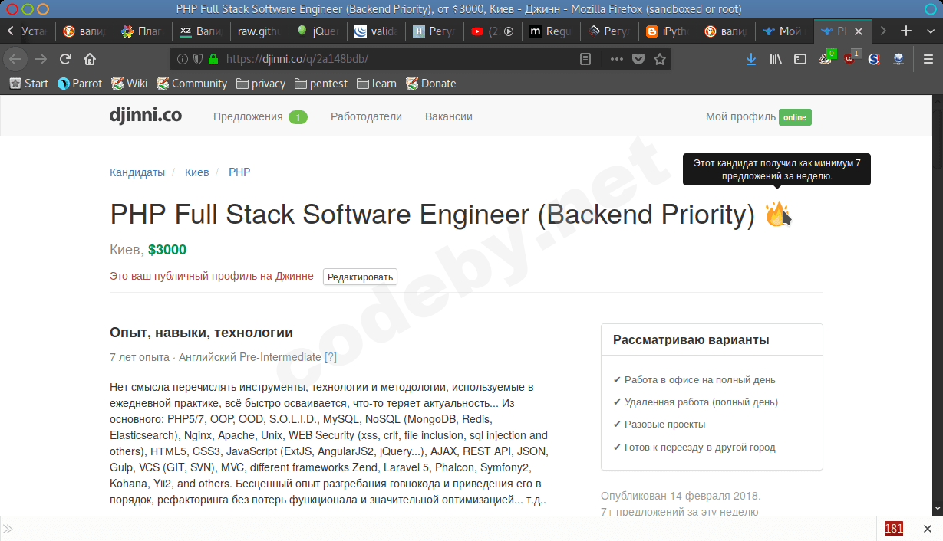Click 'Кандидаты' breadcrumb link

(137, 172)
